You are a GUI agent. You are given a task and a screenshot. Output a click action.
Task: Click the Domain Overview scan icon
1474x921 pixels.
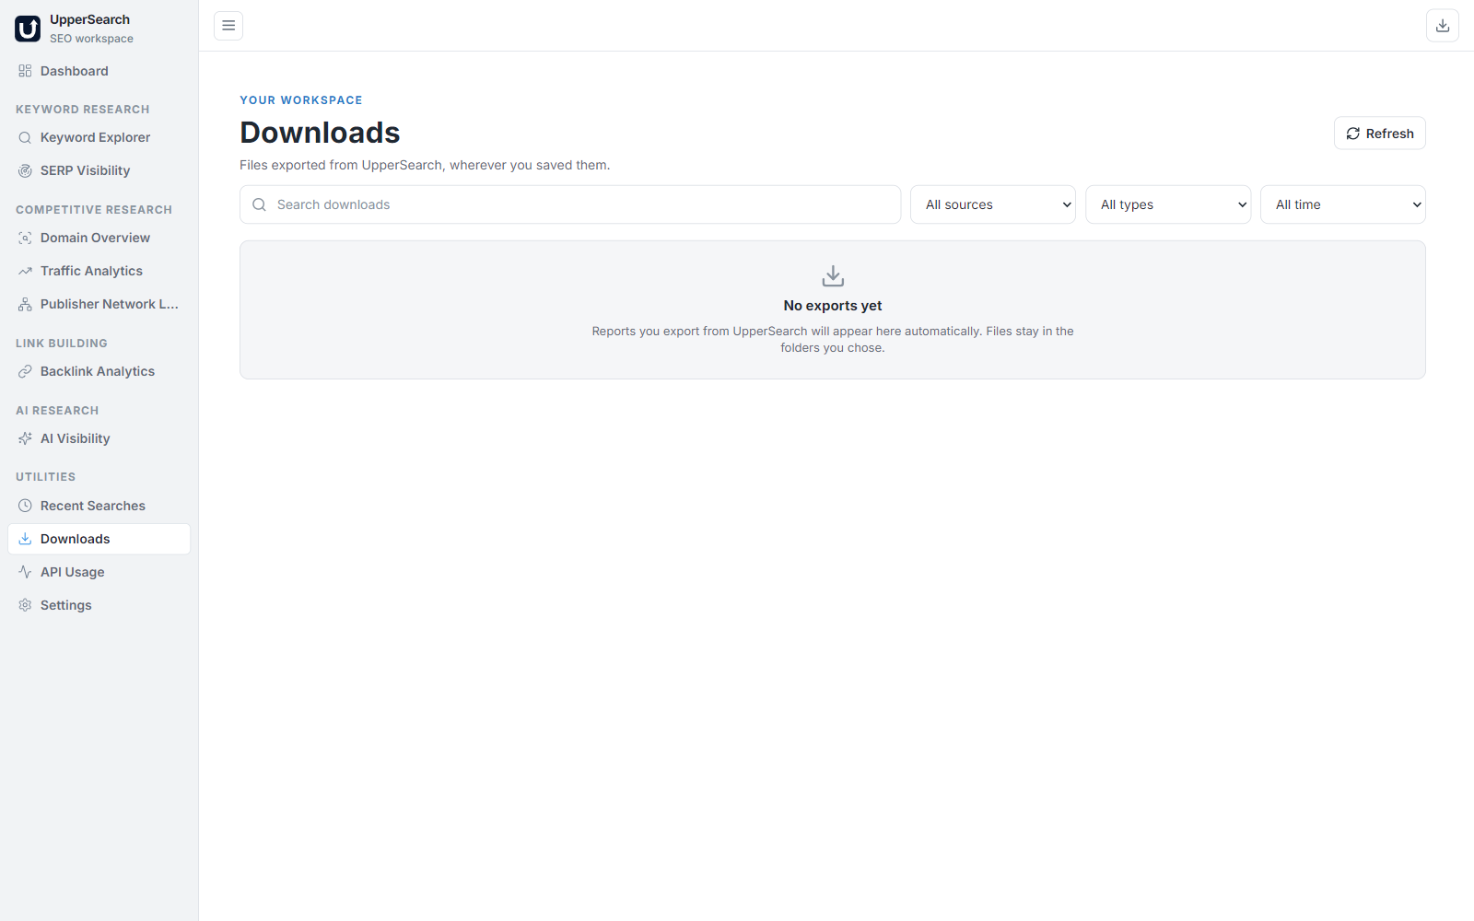tap(25, 238)
